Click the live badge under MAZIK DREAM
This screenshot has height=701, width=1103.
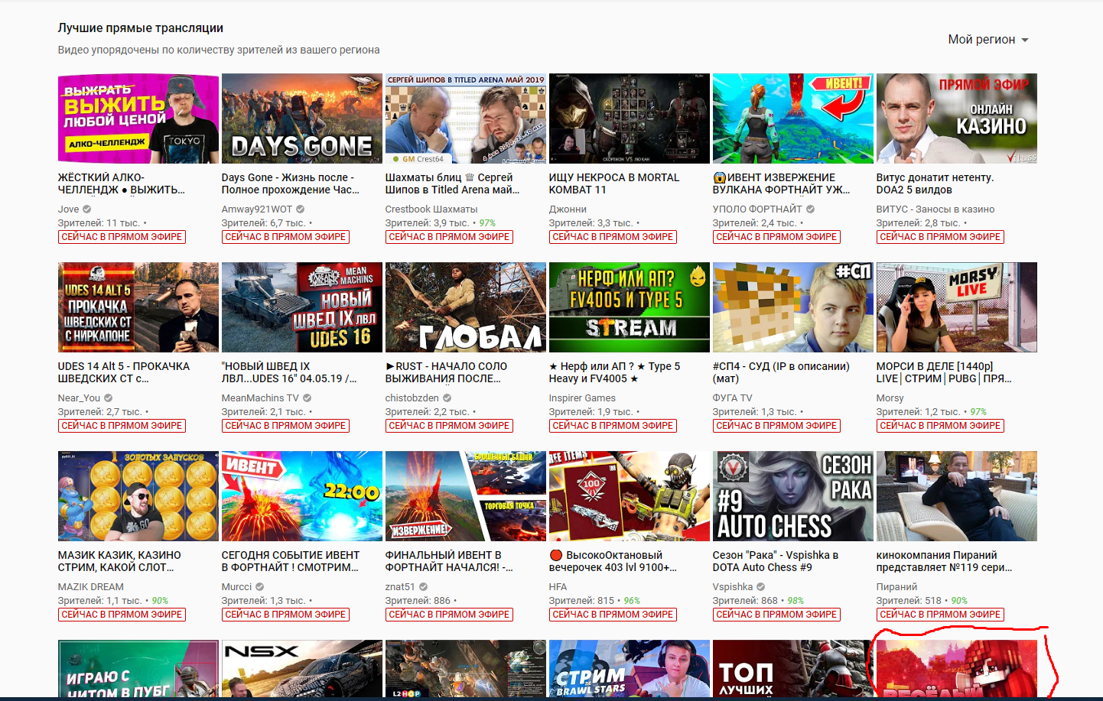coord(122,615)
